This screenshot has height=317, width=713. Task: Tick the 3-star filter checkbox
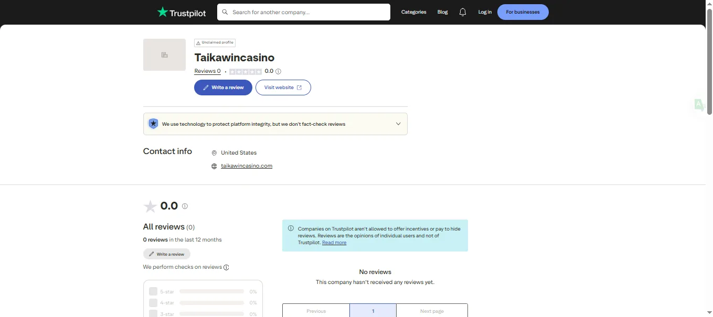[153, 313]
